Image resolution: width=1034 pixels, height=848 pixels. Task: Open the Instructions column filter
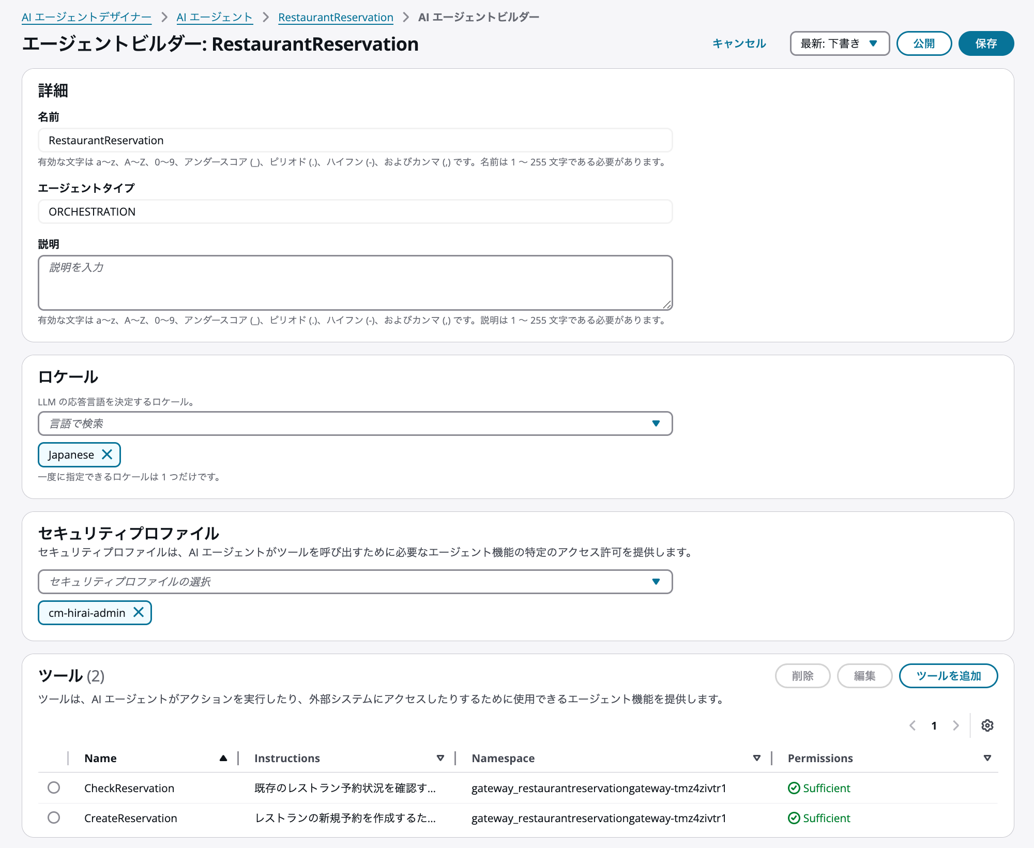[x=440, y=758]
